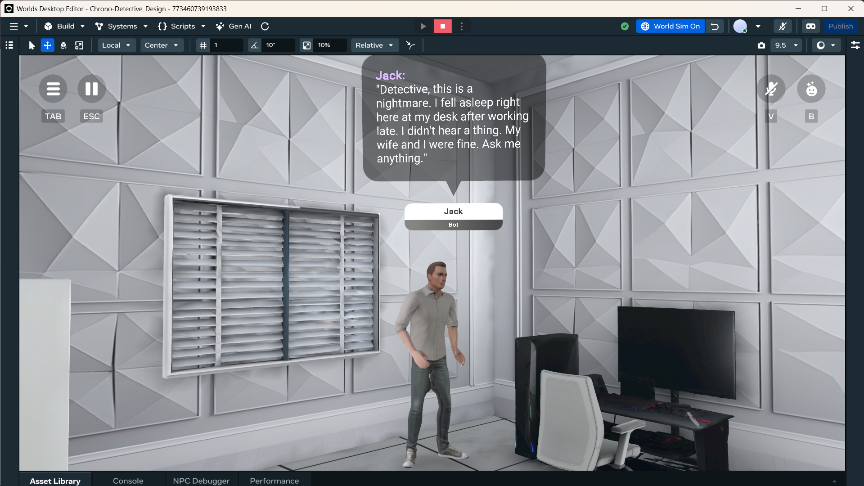The height and width of the screenshot is (486, 864).
Task: Expand the Local coordinate dropdown
Action: (116, 45)
